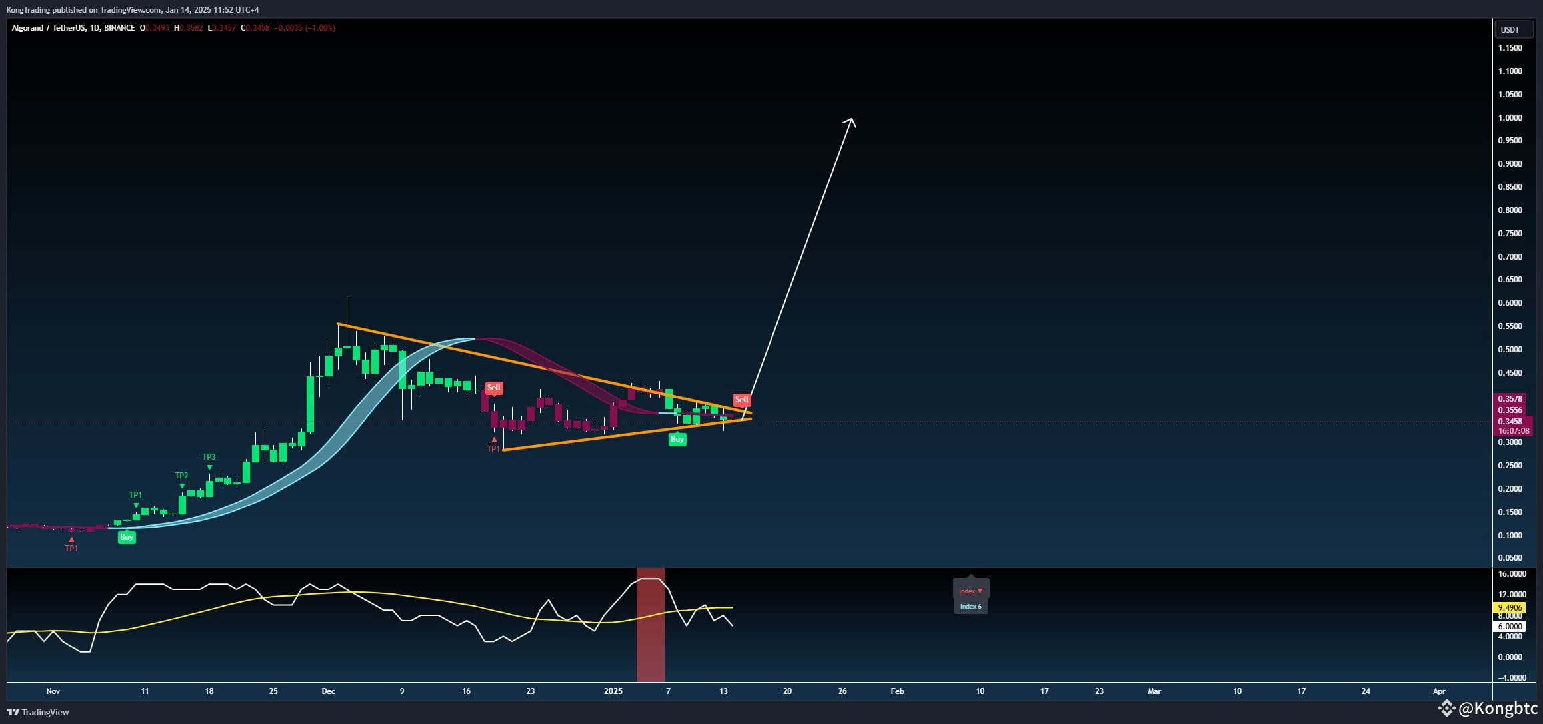Click the Binance logo beside @Kongbtc
Image resolution: width=1543 pixels, height=724 pixels.
pyautogui.click(x=1446, y=707)
